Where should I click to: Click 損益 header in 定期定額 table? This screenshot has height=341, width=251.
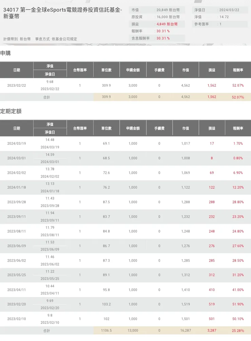212,128
